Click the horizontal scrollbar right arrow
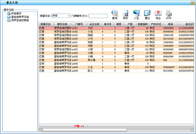The height and width of the screenshot is (134, 196). click(192, 130)
